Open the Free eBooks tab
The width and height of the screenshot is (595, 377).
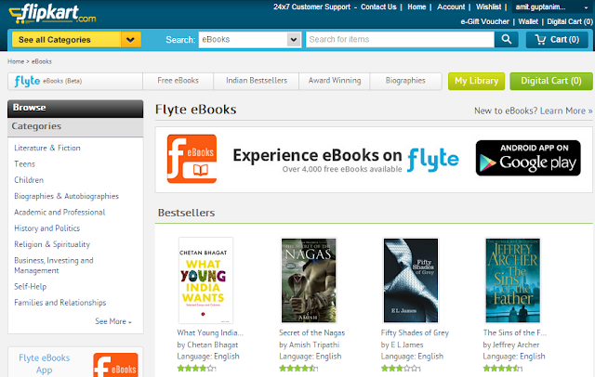pos(178,81)
